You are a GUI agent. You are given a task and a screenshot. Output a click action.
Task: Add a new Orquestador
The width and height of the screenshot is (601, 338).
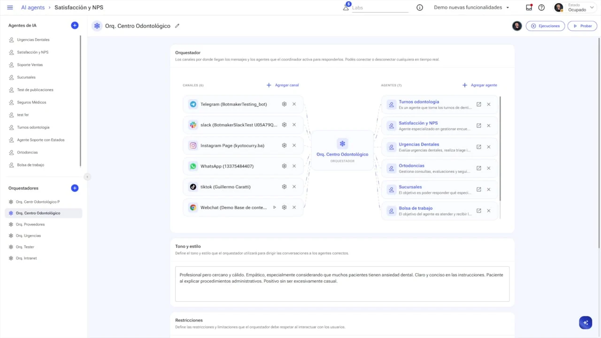click(x=75, y=188)
